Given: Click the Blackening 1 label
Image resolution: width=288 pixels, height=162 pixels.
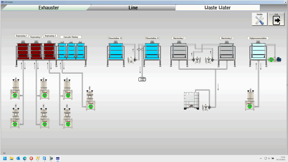Looking at the screenshot, I should pos(179,38).
